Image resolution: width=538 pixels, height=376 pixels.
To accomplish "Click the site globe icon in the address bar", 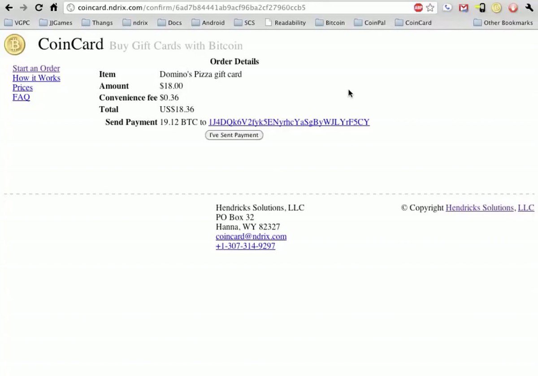I will pos(70,8).
